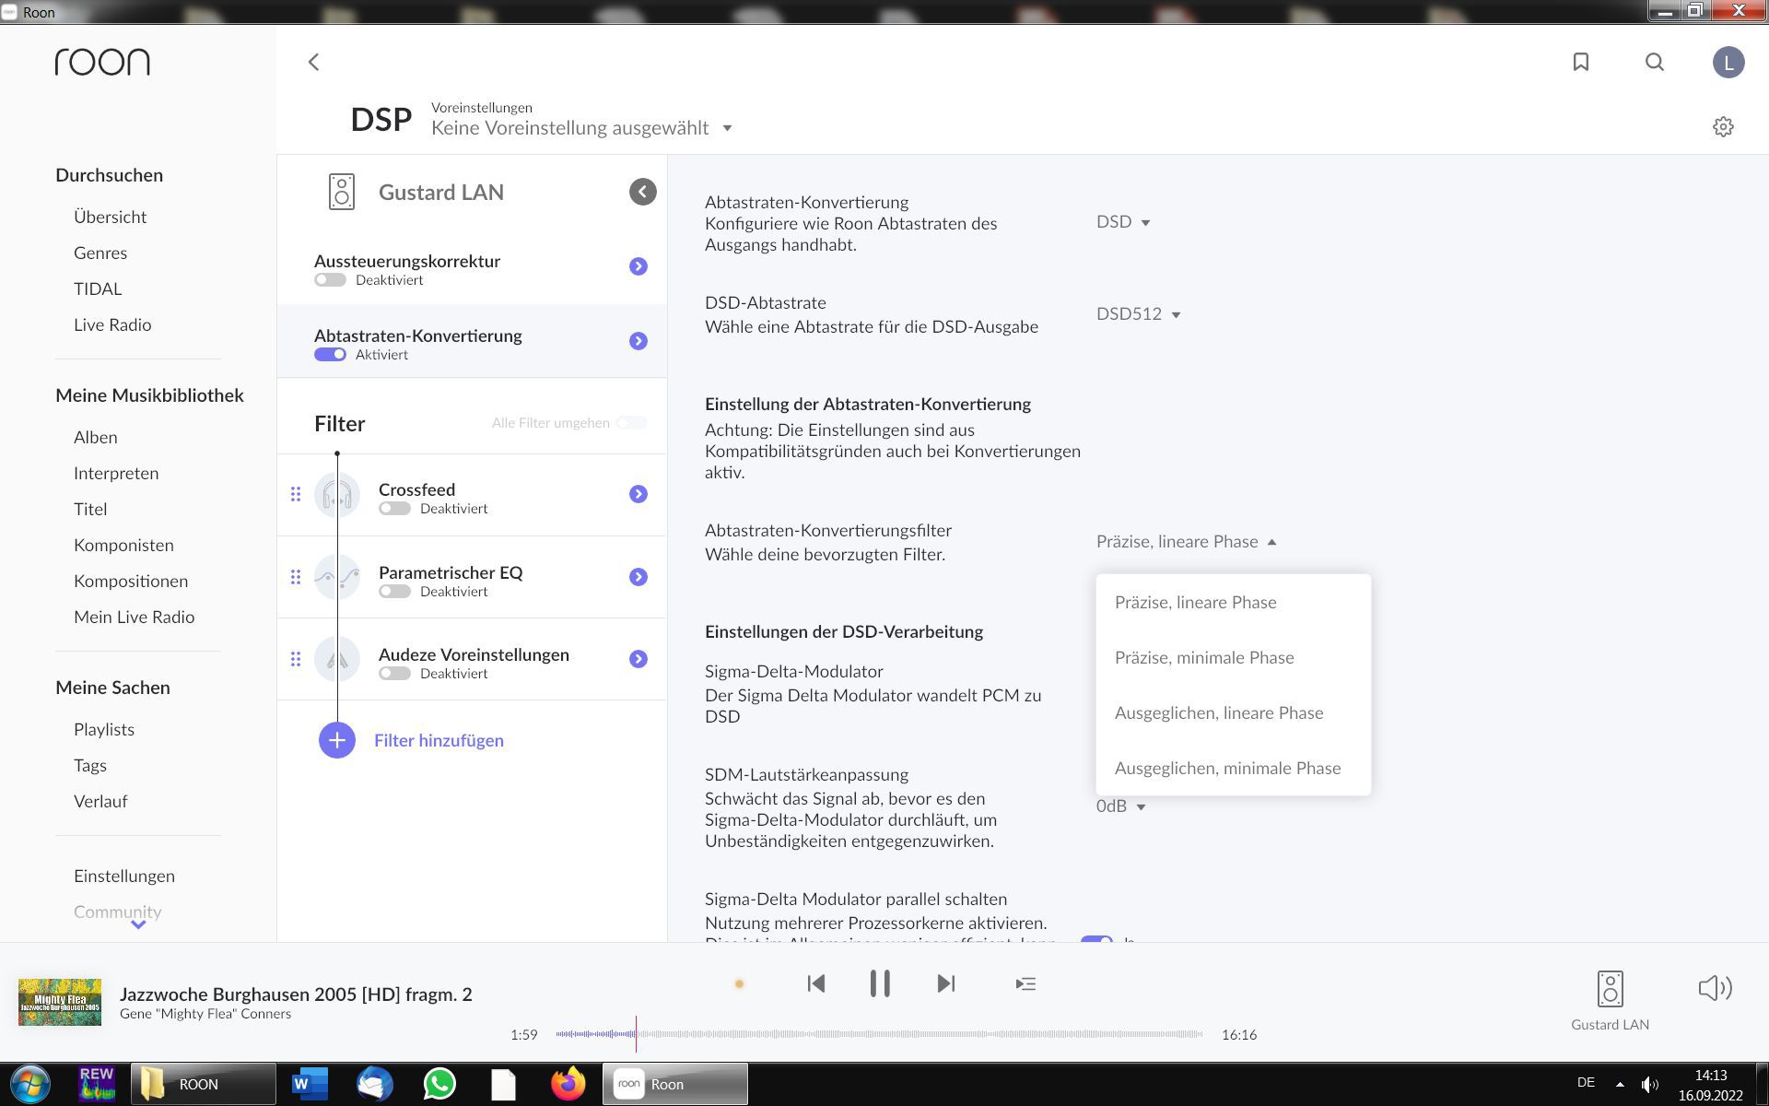
Task: Grab the Crossfeed drag handle
Action: click(x=296, y=494)
